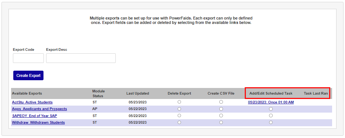Viewport: 345px width, 138px height.
Task: Click the ST status in the ActStu_Active Students row
Action: [95, 102]
